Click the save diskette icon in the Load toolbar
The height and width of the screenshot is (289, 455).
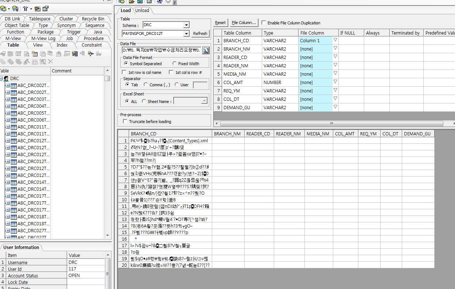click(x=140, y=2)
